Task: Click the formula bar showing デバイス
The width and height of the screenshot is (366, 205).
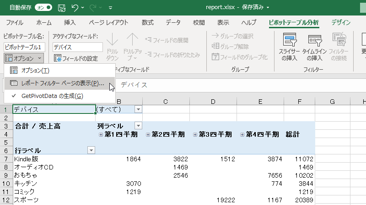Action: 243,85
